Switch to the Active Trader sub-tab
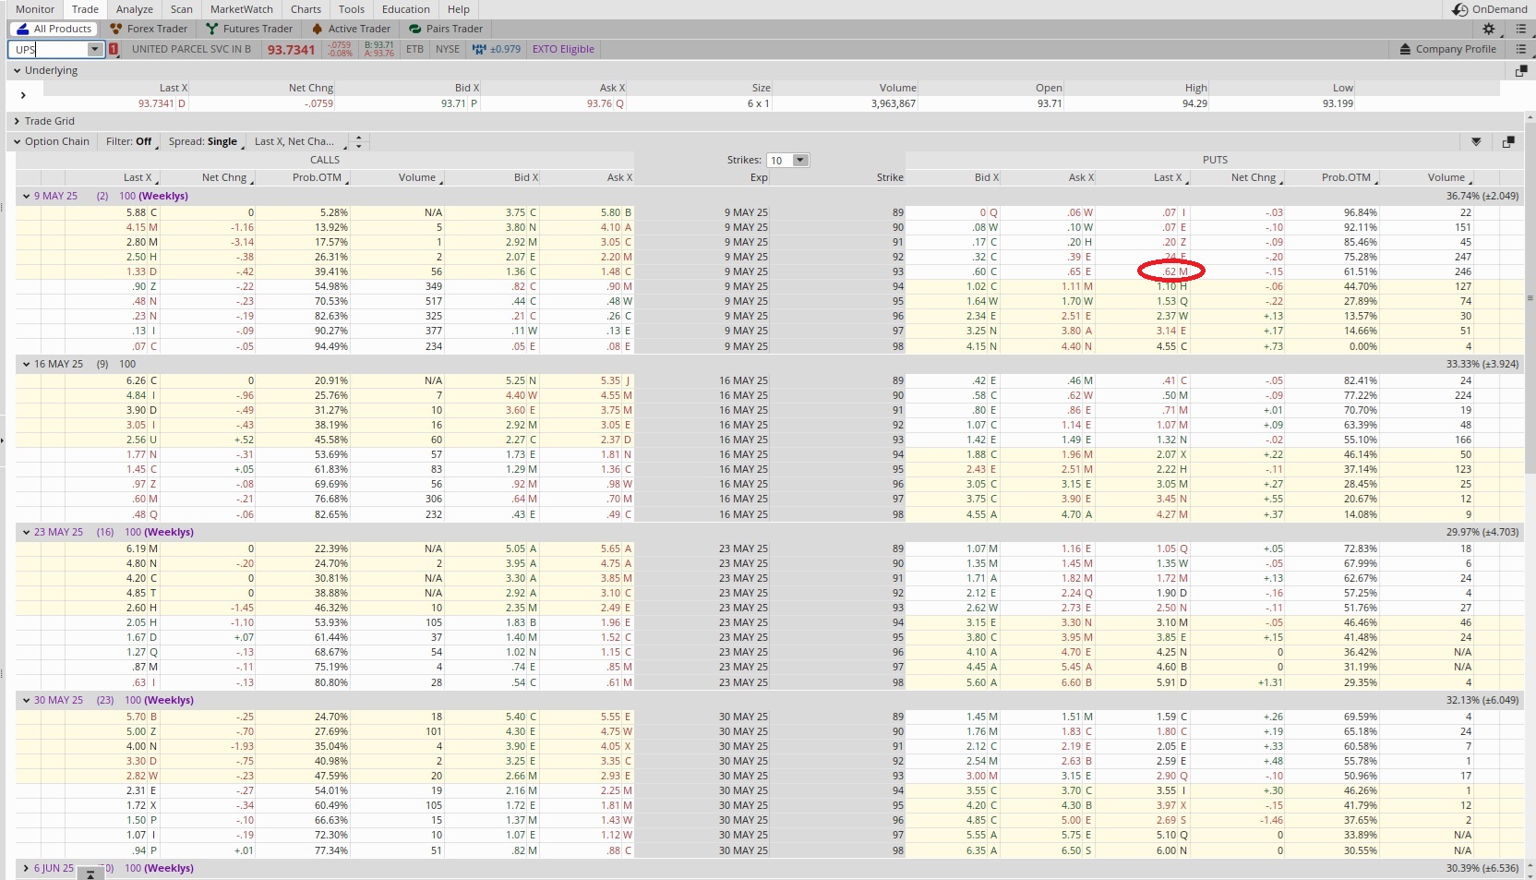 coord(351,29)
